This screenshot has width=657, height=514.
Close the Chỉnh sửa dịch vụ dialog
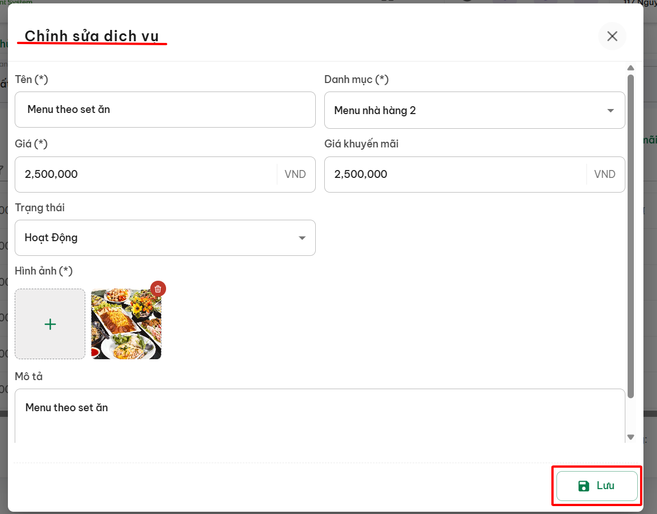pyautogui.click(x=612, y=37)
